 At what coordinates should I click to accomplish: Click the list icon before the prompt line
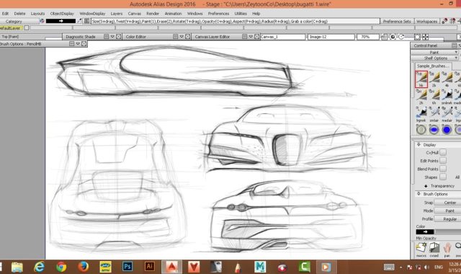point(86,21)
